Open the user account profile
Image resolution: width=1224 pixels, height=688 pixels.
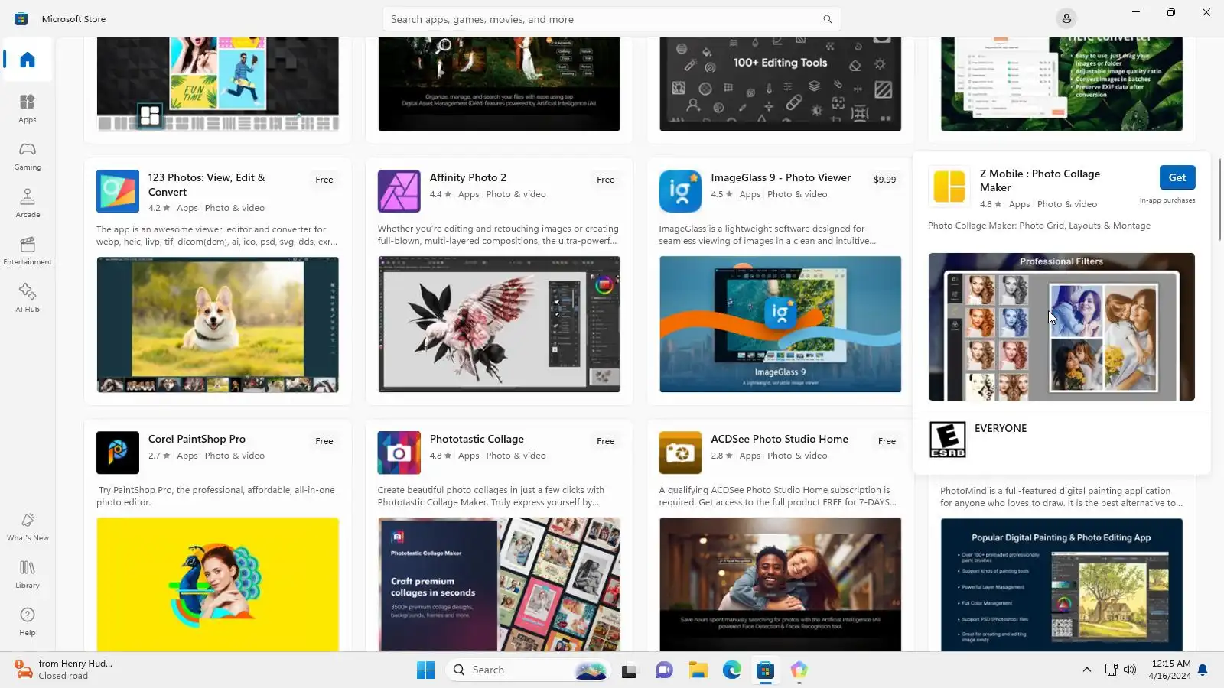point(1066,18)
